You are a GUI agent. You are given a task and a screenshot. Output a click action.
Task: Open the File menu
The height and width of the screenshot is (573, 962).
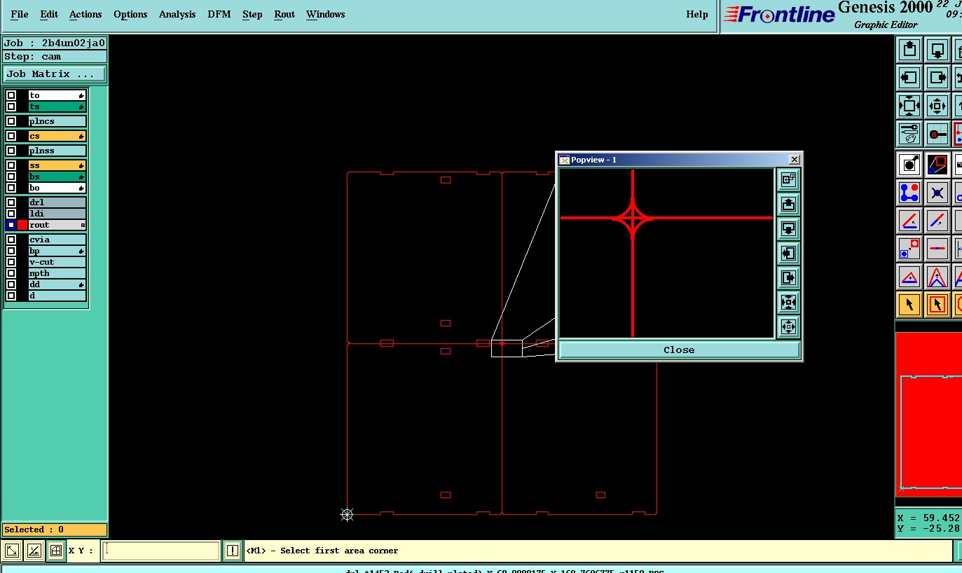[x=20, y=14]
